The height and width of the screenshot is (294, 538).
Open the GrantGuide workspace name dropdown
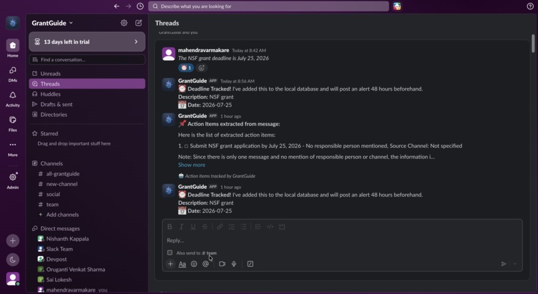[52, 23]
